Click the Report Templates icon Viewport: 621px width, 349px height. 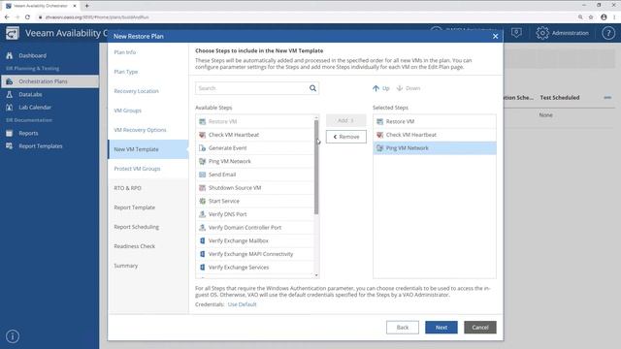(x=9, y=146)
